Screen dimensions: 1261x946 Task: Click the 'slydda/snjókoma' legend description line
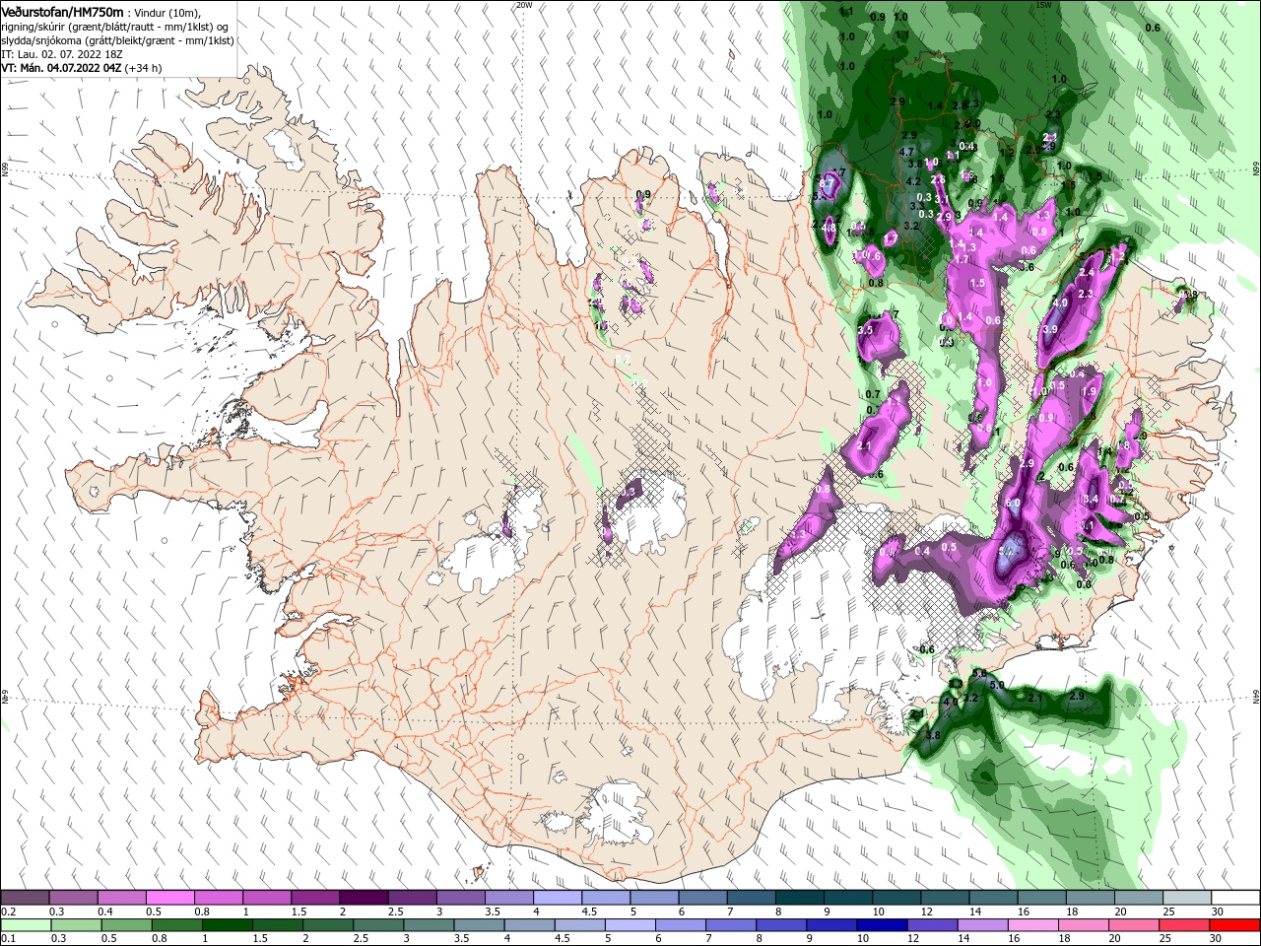coord(117,40)
